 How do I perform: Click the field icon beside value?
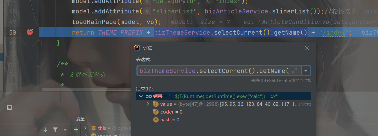point(156,104)
